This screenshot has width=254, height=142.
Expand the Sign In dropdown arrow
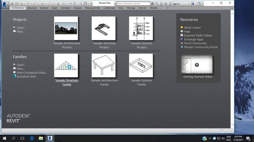[x=189, y=4]
